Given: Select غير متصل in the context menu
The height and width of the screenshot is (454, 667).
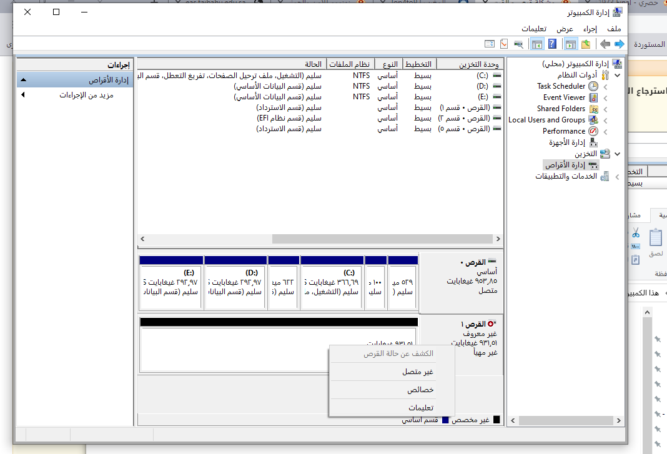Looking at the screenshot, I should coord(418,372).
